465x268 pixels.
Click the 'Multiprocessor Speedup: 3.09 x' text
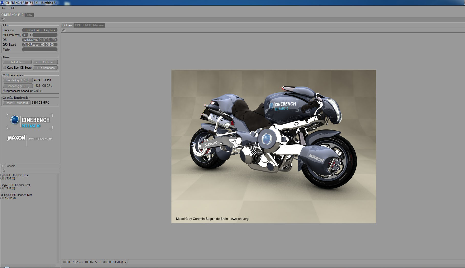coord(22,91)
